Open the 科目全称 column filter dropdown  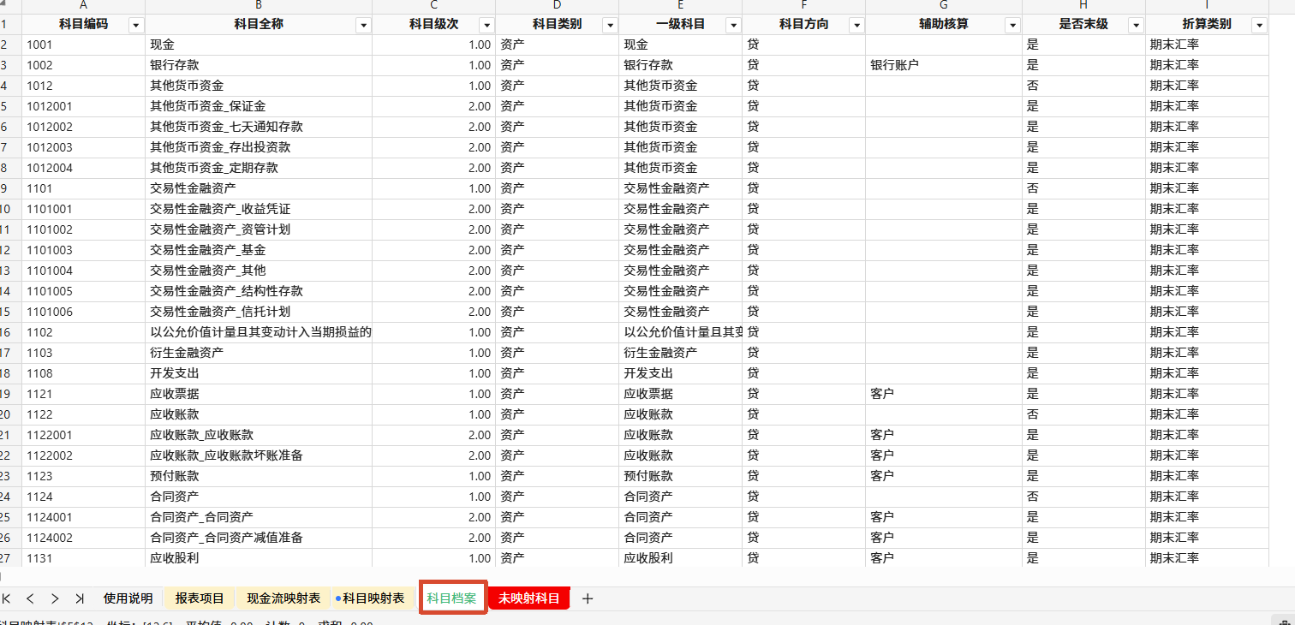click(363, 25)
